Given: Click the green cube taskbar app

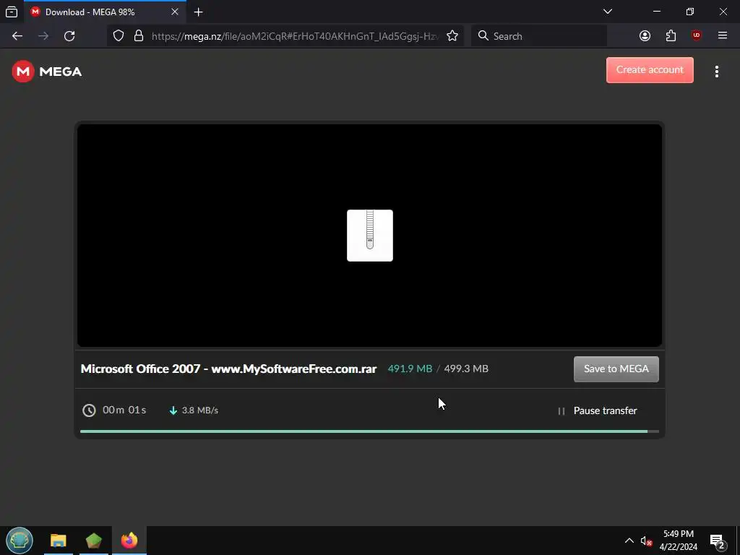Looking at the screenshot, I should [94, 541].
